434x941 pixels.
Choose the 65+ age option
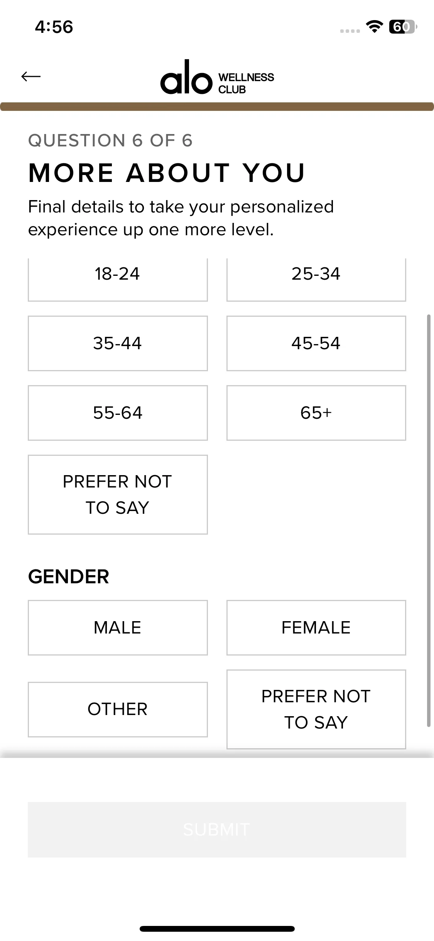tap(316, 413)
